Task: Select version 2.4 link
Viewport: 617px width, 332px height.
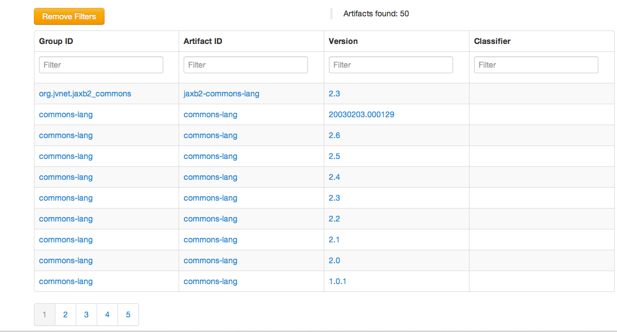Action: click(334, 177)
